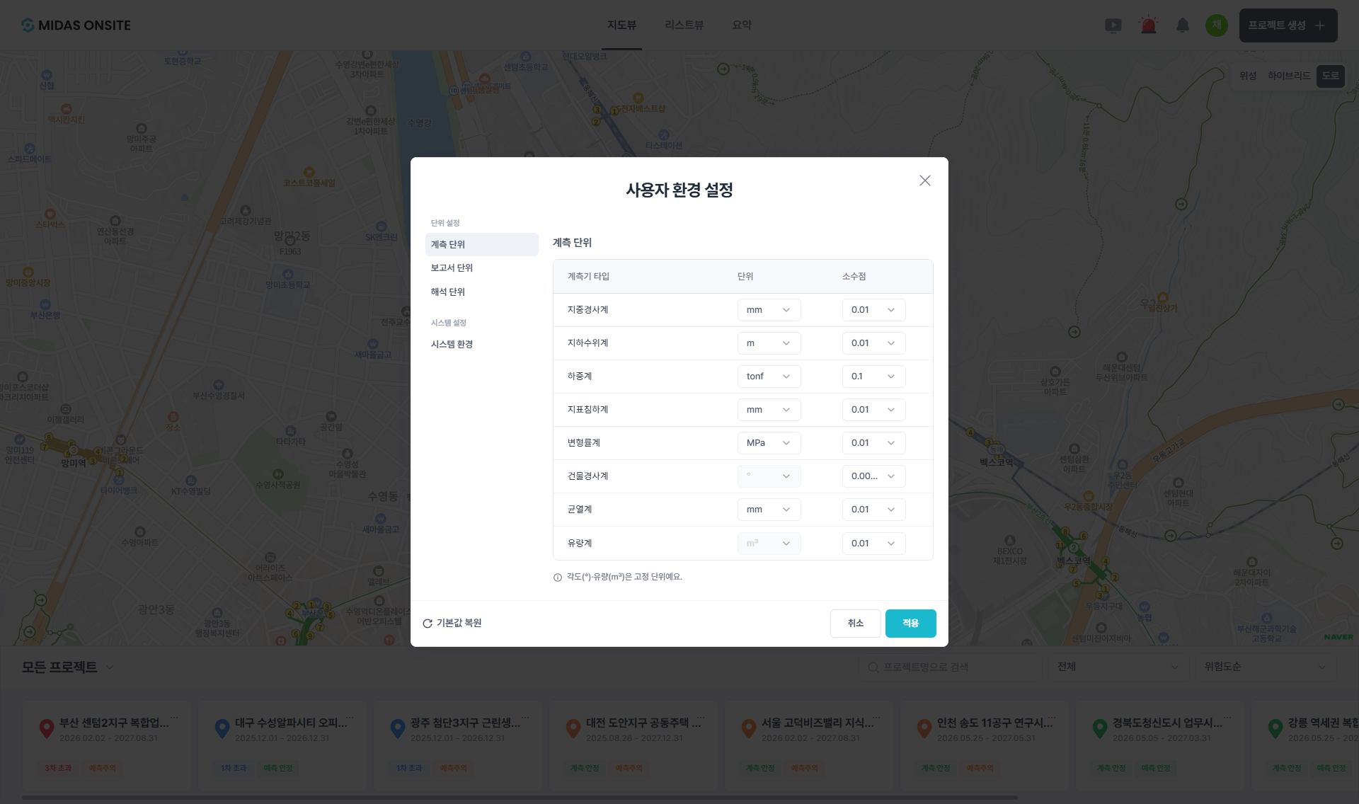This screenshot has width=1359, height=804.
Task: Click the horizontal scrollbar under project cards
Action: [520, 798]
